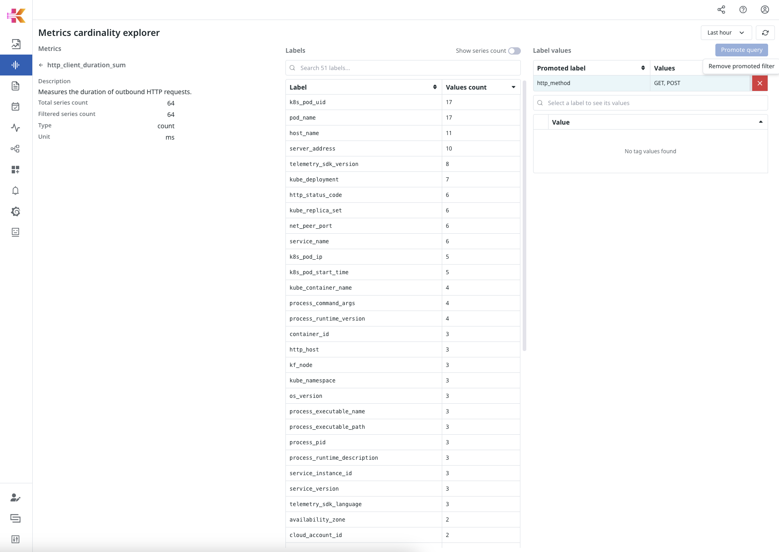This screenshot has height=552, width=779.
Task: Select the k8s_pod_uid label row
Action: tap(364, 102)
